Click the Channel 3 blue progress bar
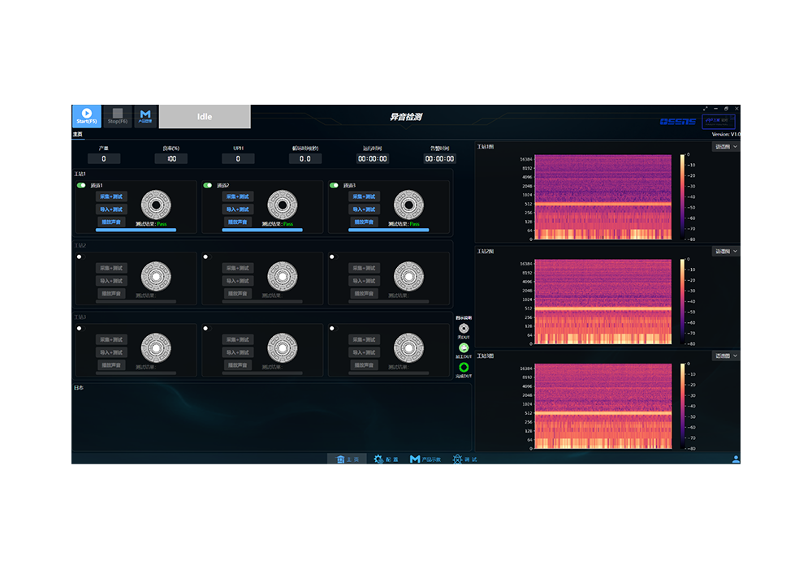This screenshot has height=569, width=812. click(x=388, y=230)
